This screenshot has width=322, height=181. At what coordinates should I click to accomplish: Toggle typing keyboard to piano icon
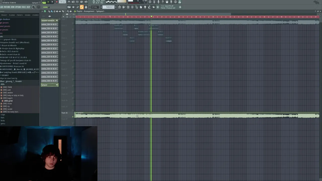tap(69, 7)
